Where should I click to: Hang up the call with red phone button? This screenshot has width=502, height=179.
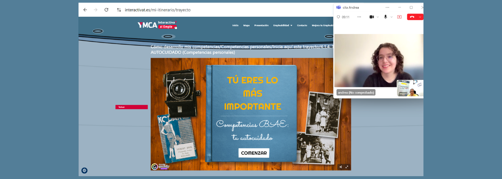point(412,17)
